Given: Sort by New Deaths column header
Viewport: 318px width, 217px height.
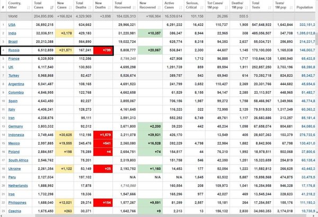Looking at the screenshot, I should tap(103, 5).
